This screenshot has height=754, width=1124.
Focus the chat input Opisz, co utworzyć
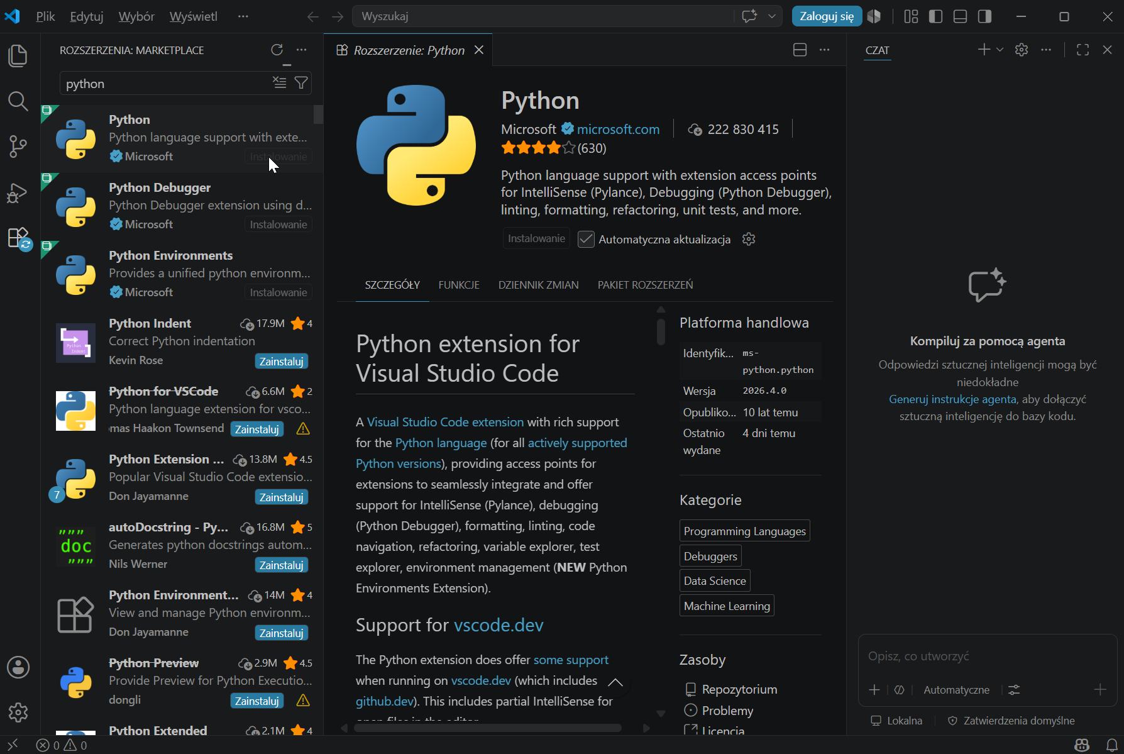pyautogui.click(x=987, y=656)
